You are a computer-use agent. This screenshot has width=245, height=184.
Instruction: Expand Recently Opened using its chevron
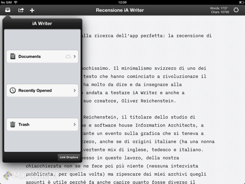tap(74, 90)
